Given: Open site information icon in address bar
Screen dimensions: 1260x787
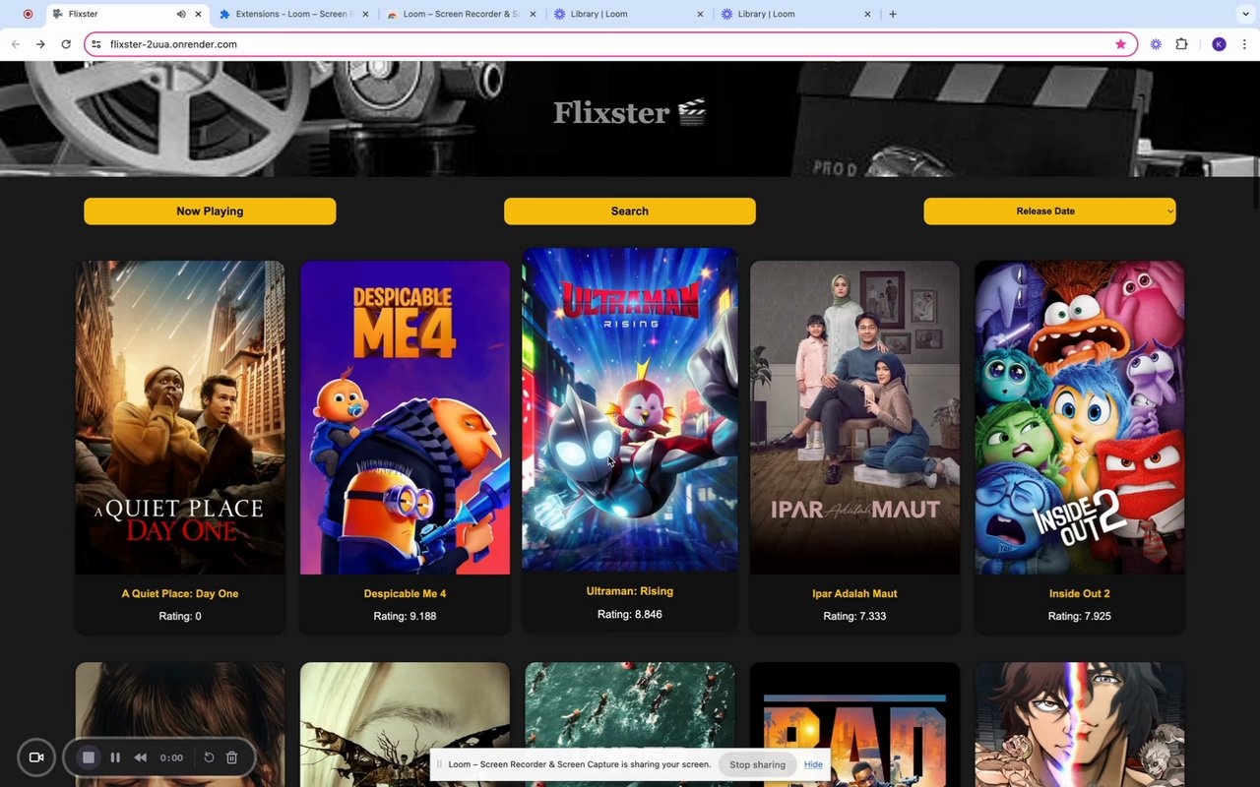Looking at the screenshot, I should click(96, 44).
